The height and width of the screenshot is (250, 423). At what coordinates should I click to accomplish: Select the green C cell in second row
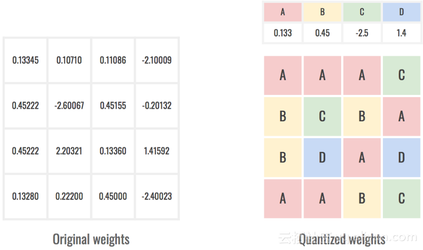[x=323, y=117]
